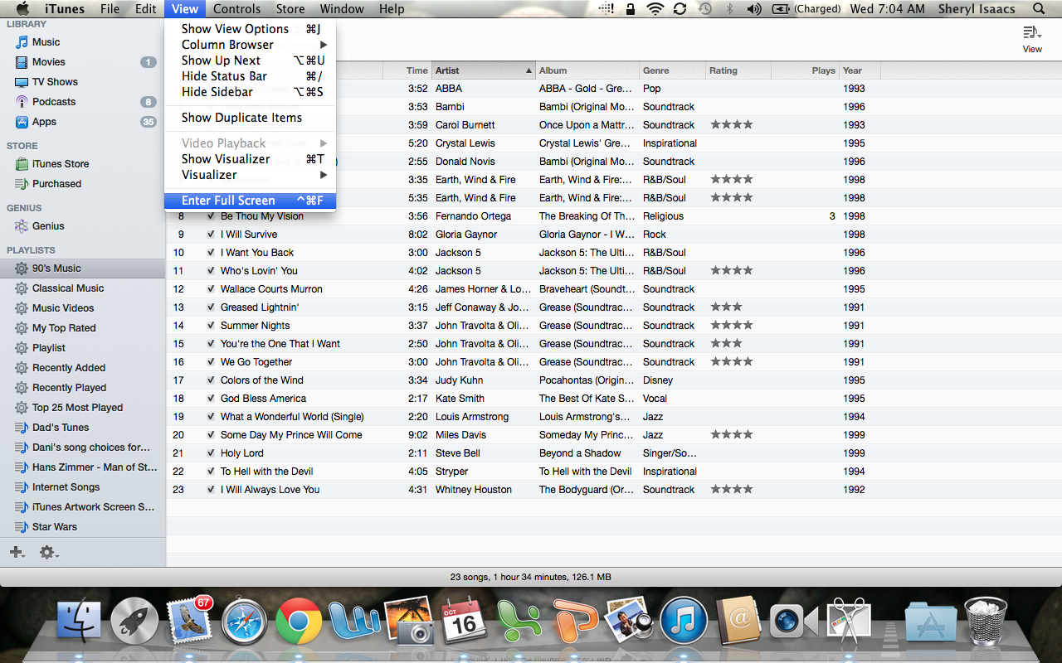Click the Artist column sort arrow

tap(529, 71)
